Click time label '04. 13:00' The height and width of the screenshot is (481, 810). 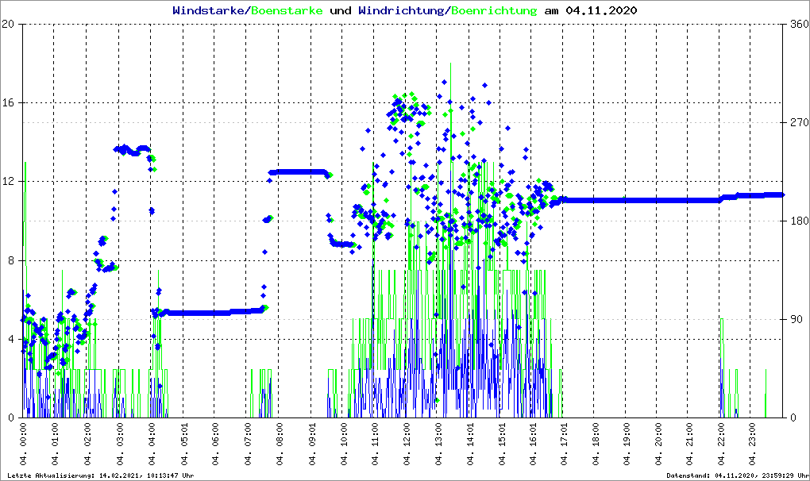tap(438, 444)
